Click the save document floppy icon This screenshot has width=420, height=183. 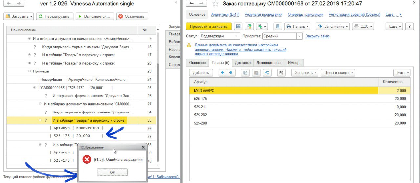click(x=239, y=26)
